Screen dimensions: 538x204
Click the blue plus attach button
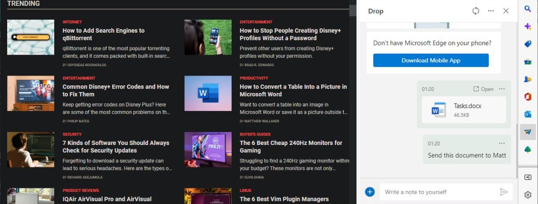pyautogui.click(x=369, y=192)
